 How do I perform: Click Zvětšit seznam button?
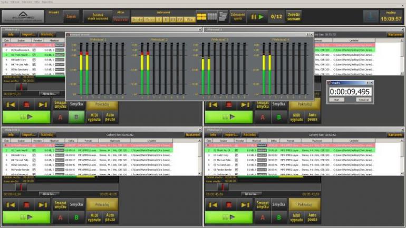[294, 16]
